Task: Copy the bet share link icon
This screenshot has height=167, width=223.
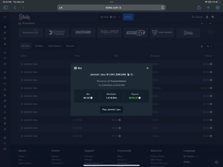Action: pos(132,74)
